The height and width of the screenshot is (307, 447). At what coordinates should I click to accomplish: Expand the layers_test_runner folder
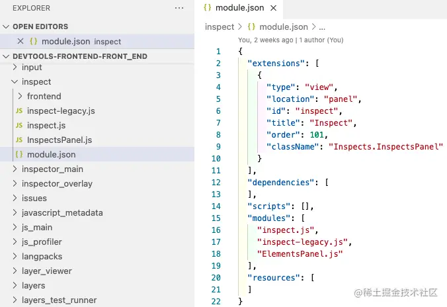(15, 300)
